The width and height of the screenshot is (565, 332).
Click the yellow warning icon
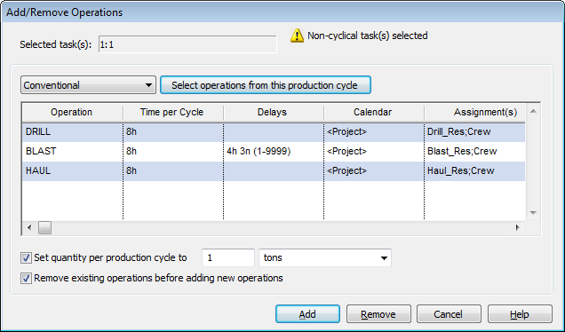pyautogui.click(x=297, y=36)
